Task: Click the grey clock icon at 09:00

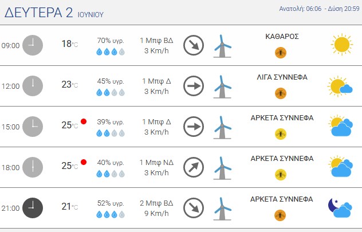Action: (33, 45)
